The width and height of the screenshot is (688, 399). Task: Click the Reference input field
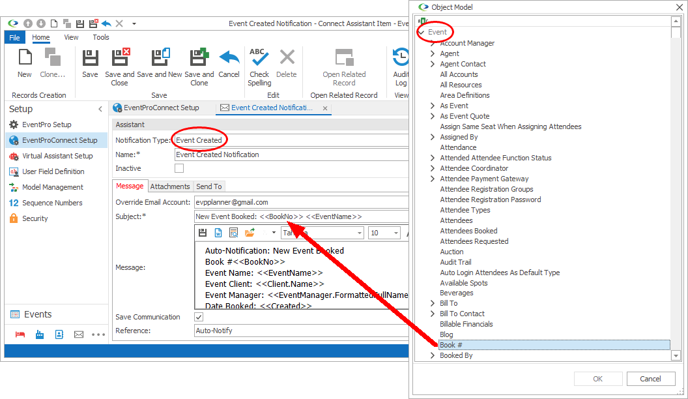click(x=302, y=331)
